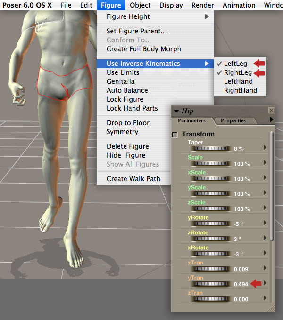Choose Hide Figure

coord(134,155)
